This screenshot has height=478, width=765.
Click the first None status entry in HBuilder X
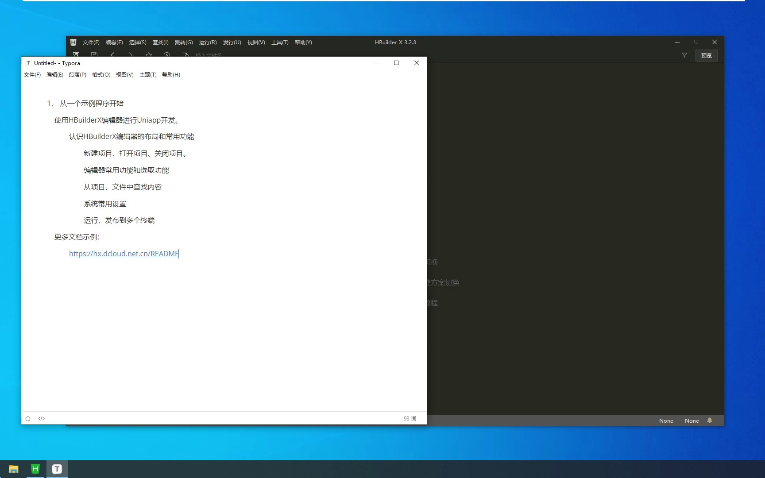(x=666, y=421)
